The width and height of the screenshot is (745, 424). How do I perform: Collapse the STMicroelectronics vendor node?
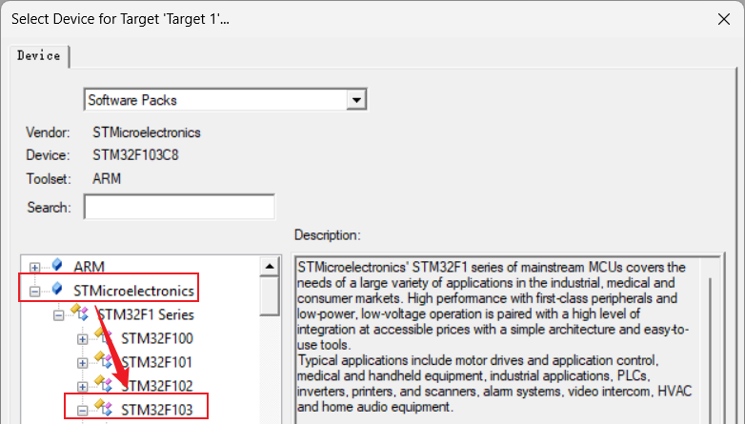pos(34,292)
